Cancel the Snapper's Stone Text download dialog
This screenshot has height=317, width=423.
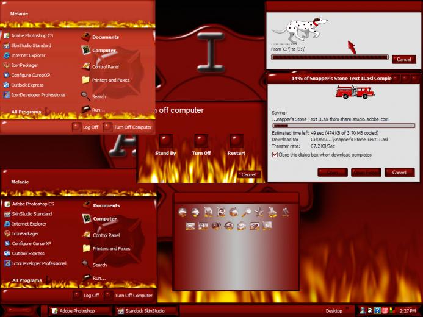pyautogui.click(x=399, y=173)
